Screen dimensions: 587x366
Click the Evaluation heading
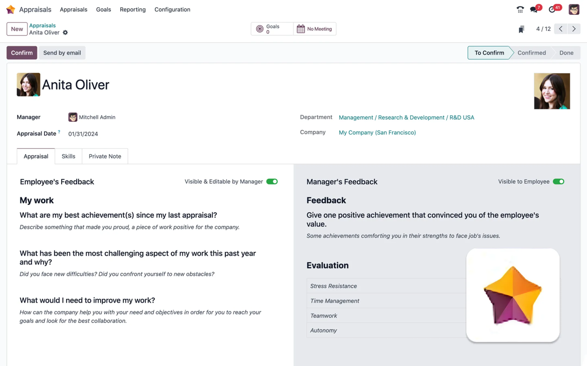pyautogui.click(x=327, y=265)
